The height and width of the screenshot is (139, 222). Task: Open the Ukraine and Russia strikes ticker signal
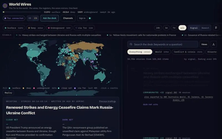(x=62, y=35)
